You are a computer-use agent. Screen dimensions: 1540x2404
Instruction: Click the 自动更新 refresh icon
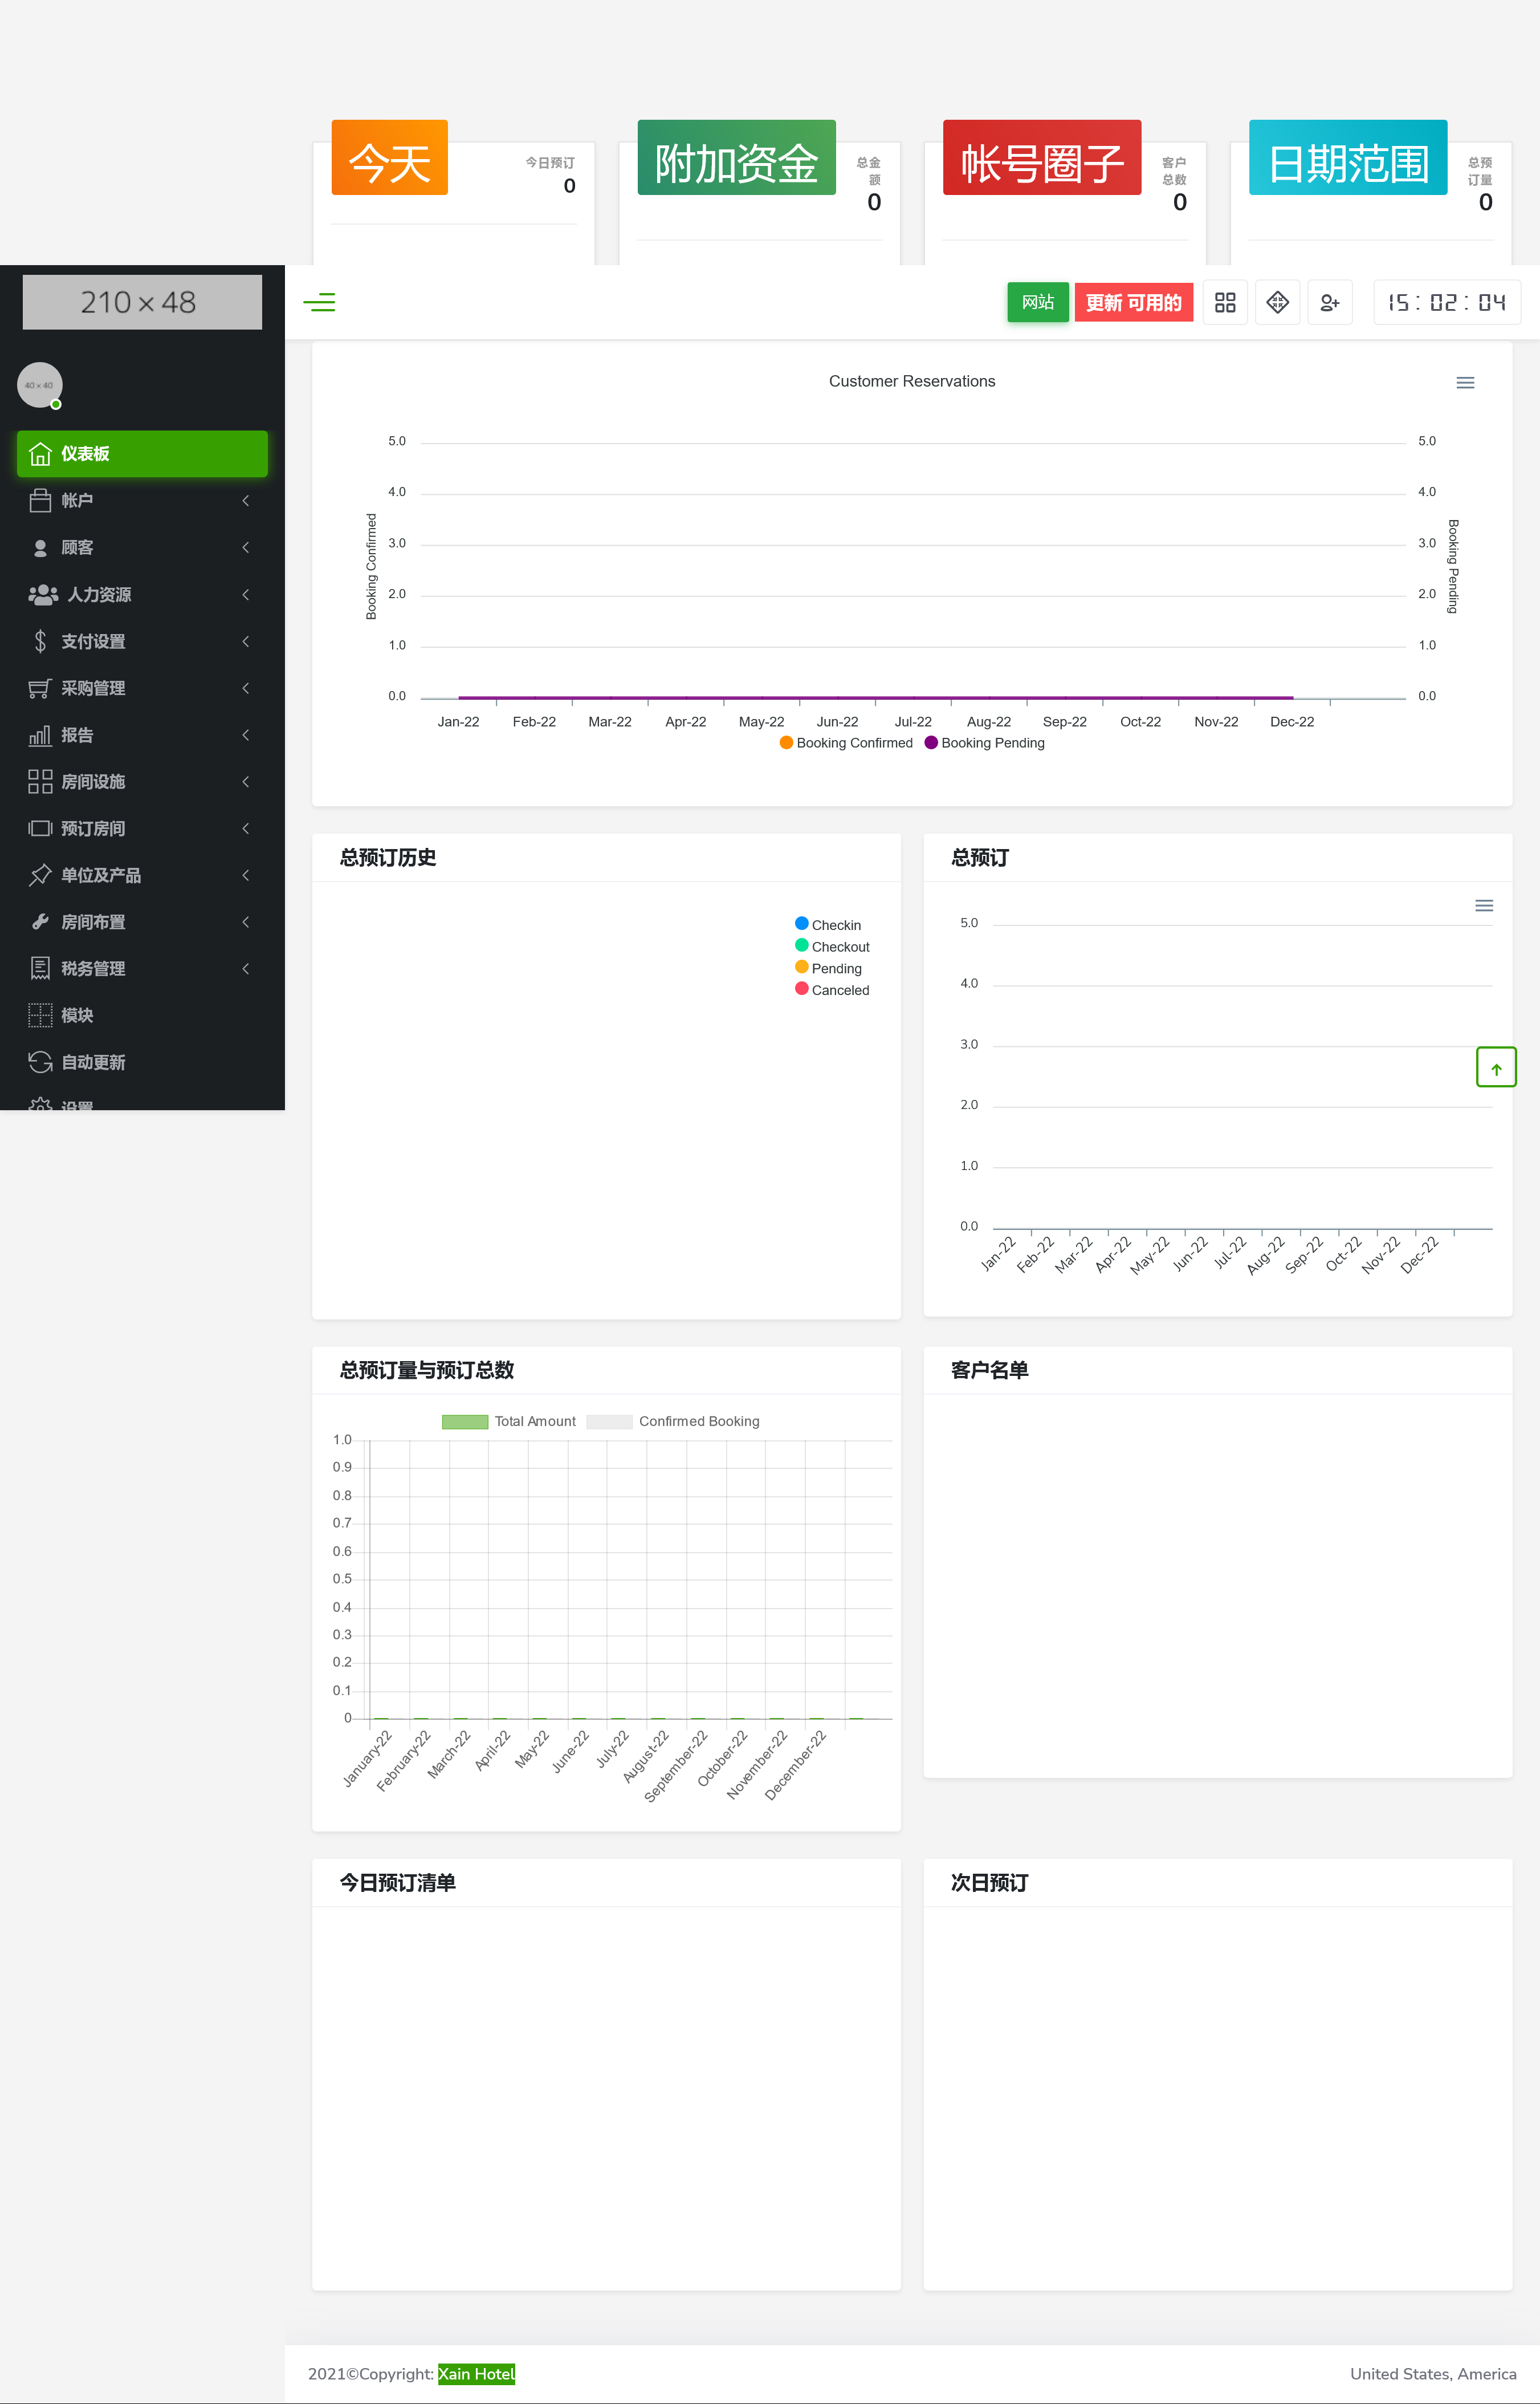[x=40, y=1062]
